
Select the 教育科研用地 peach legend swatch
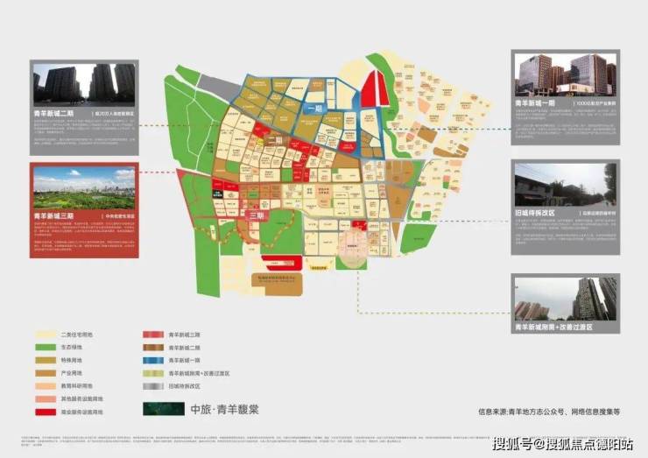tap(46, 385)
